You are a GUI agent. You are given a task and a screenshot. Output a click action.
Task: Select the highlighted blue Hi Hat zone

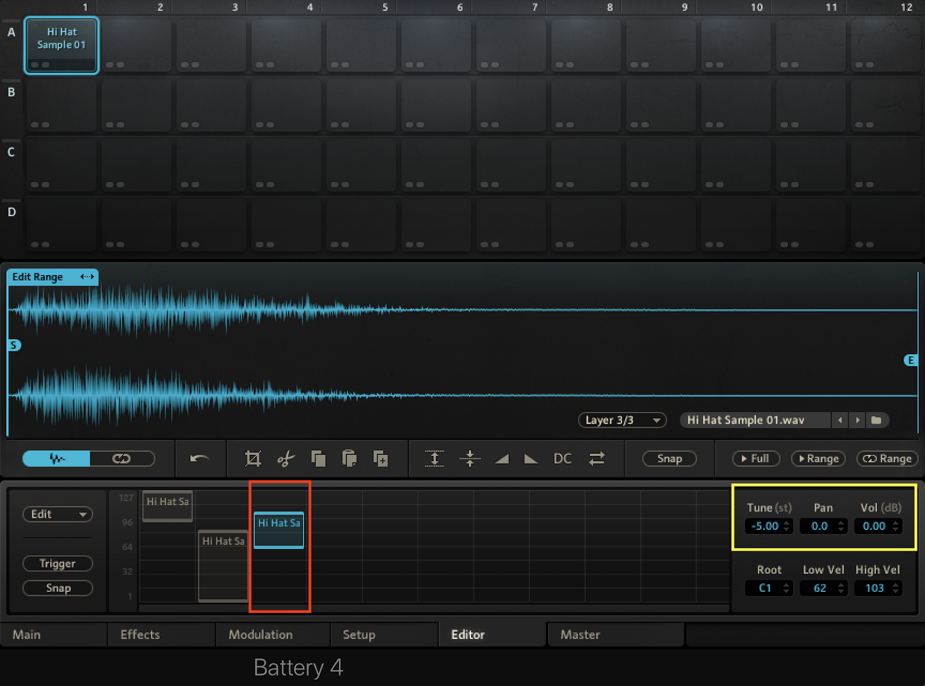(279, 529)
